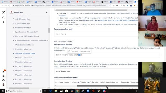Bookmark this page with the star icon
The height and width of the screenshot is (93, 166).
pyautogui.click(x=109, y=6)
